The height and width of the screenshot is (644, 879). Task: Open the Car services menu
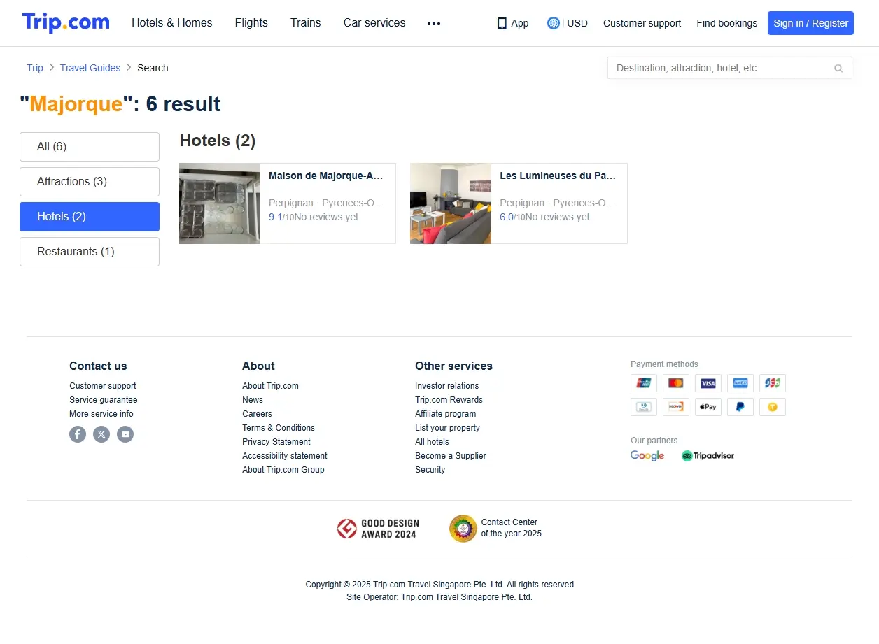click(x=374, y=23)
